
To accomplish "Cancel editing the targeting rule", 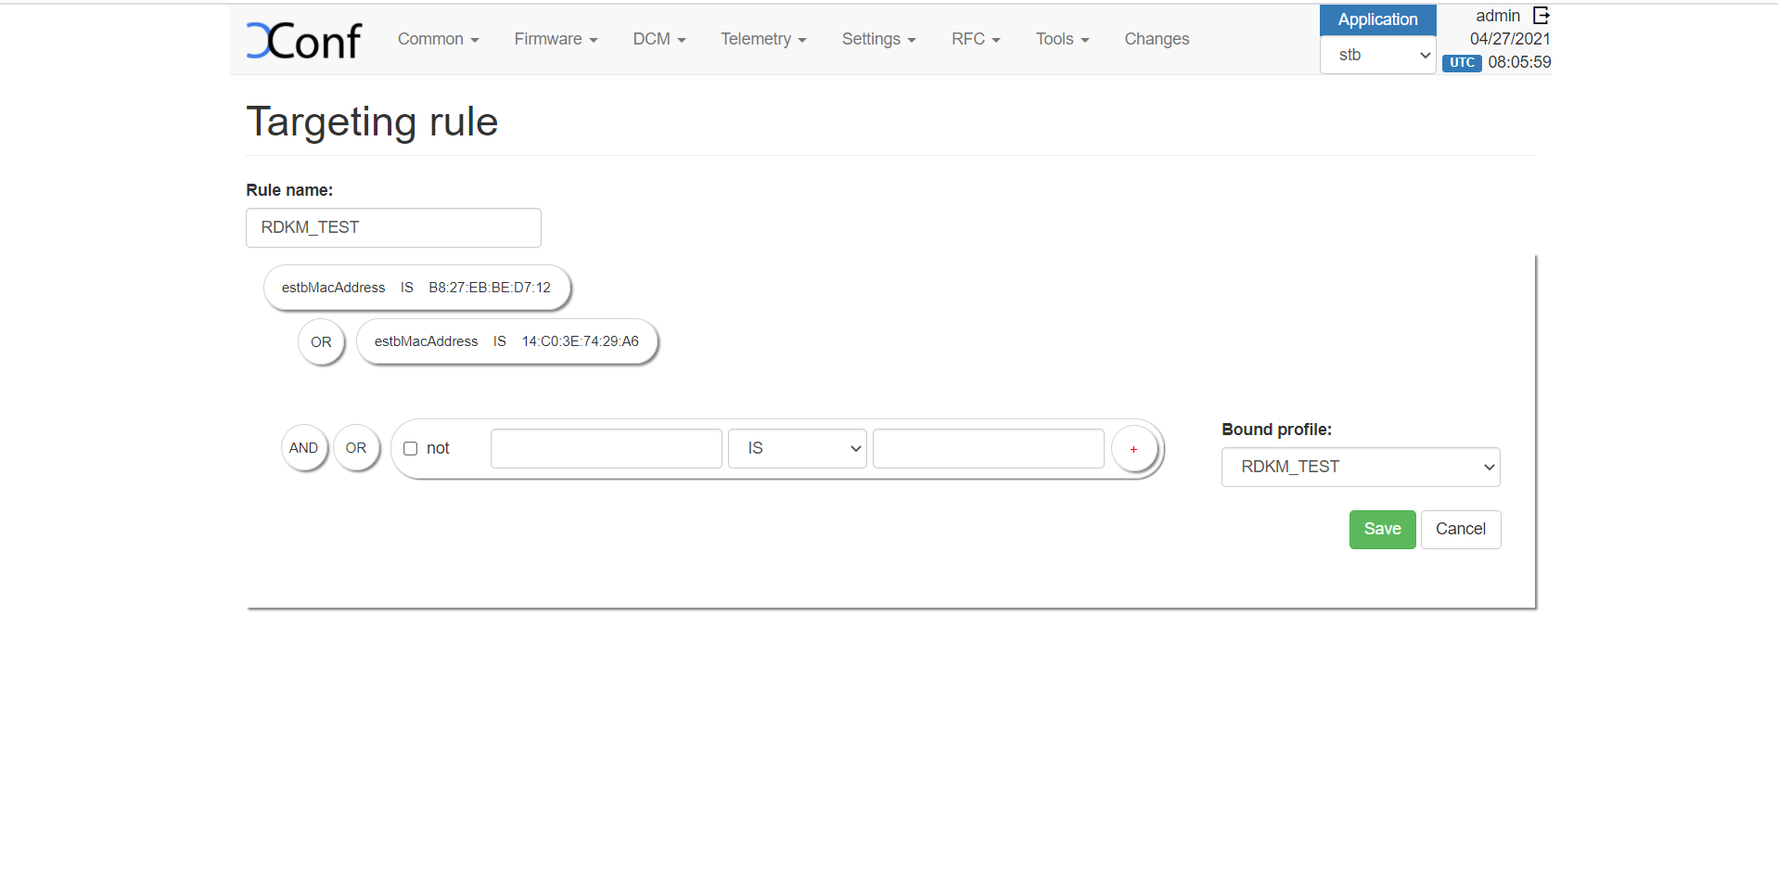I will [1460, 530].
